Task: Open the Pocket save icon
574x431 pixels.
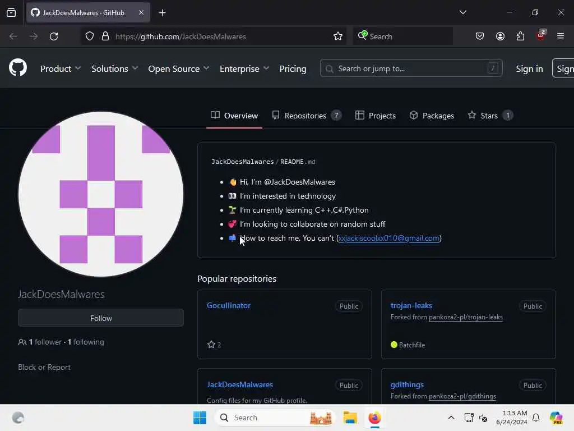Action: pyautogui.click(x=480, y=36)
